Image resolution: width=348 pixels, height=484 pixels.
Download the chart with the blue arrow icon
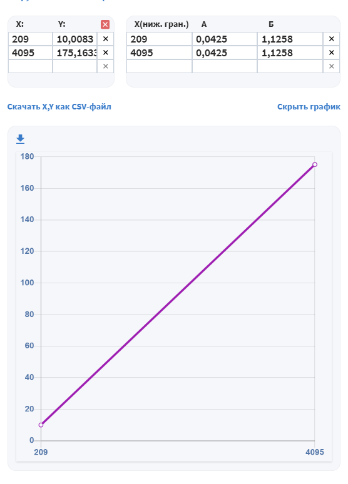tap(21, 139)
